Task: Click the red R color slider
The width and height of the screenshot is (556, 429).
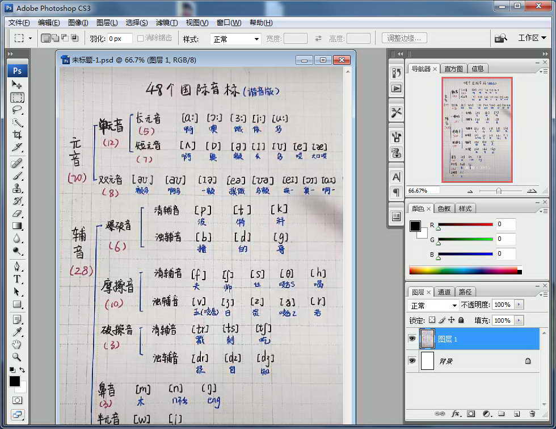Action: 465,224
